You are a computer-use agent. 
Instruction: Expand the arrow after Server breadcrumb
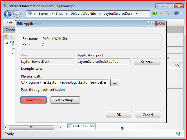click(52, 14)
